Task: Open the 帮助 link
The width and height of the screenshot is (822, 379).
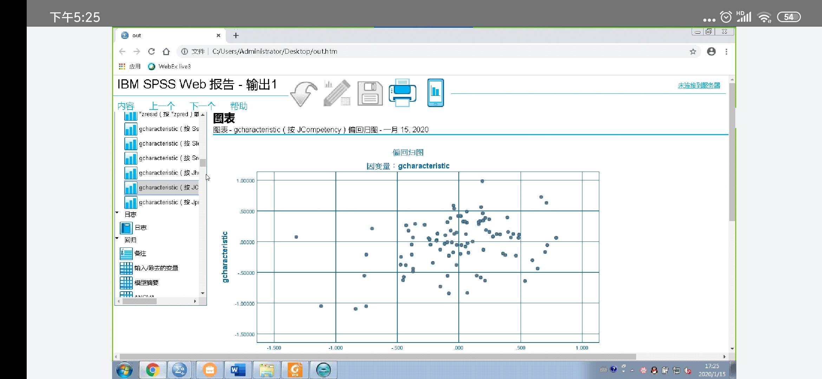Action: pos(239,106)
